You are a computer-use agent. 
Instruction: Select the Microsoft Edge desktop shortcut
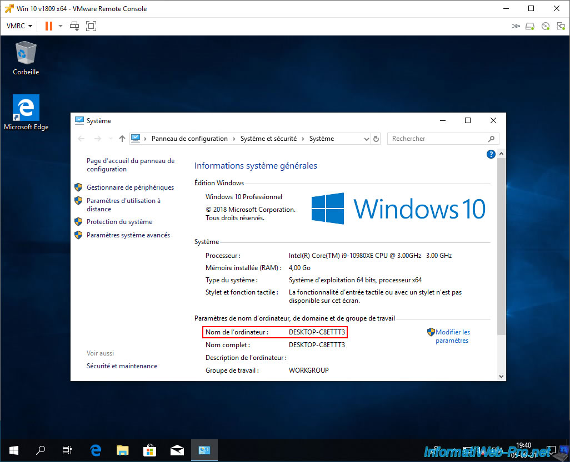pyautogui.click(x=26, y=113)
